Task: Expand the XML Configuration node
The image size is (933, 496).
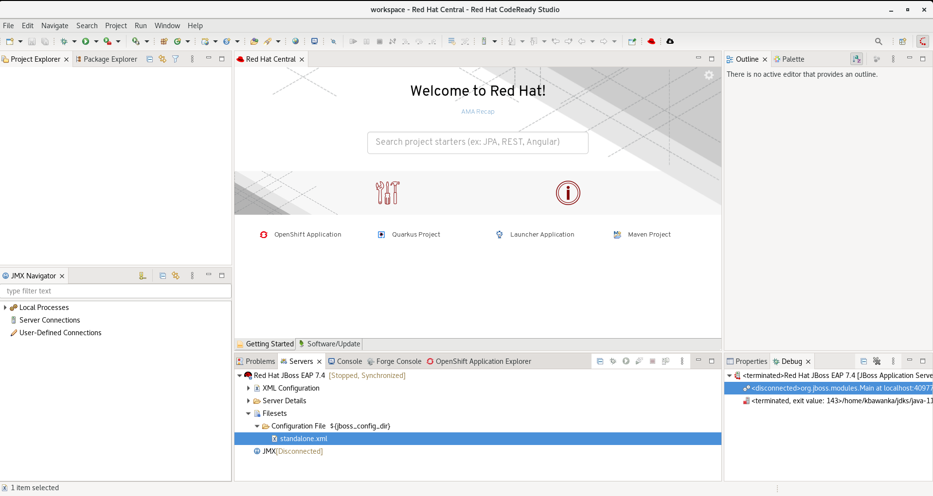Action: pyautogui.click(x=249, y=388)
